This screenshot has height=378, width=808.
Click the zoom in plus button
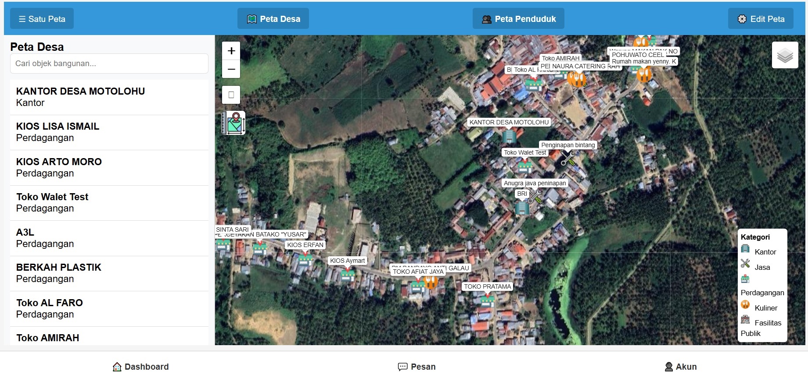(231, 51)
